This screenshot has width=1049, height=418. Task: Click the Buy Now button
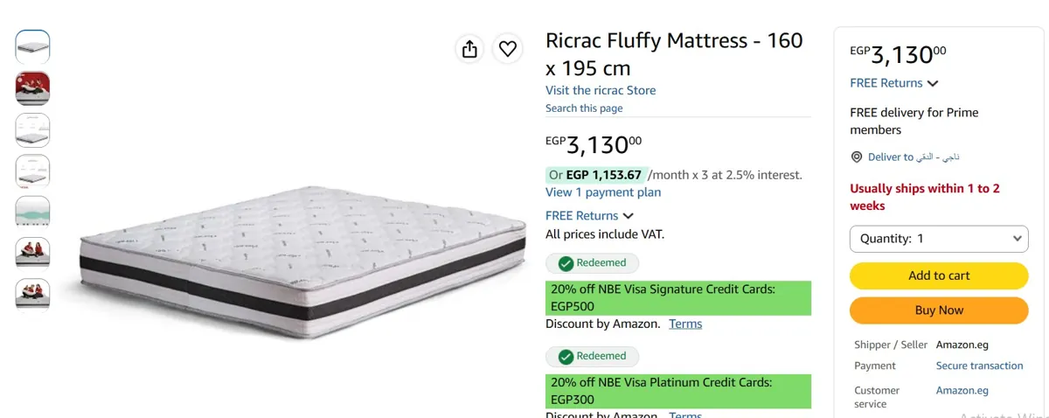coord(939,310)
